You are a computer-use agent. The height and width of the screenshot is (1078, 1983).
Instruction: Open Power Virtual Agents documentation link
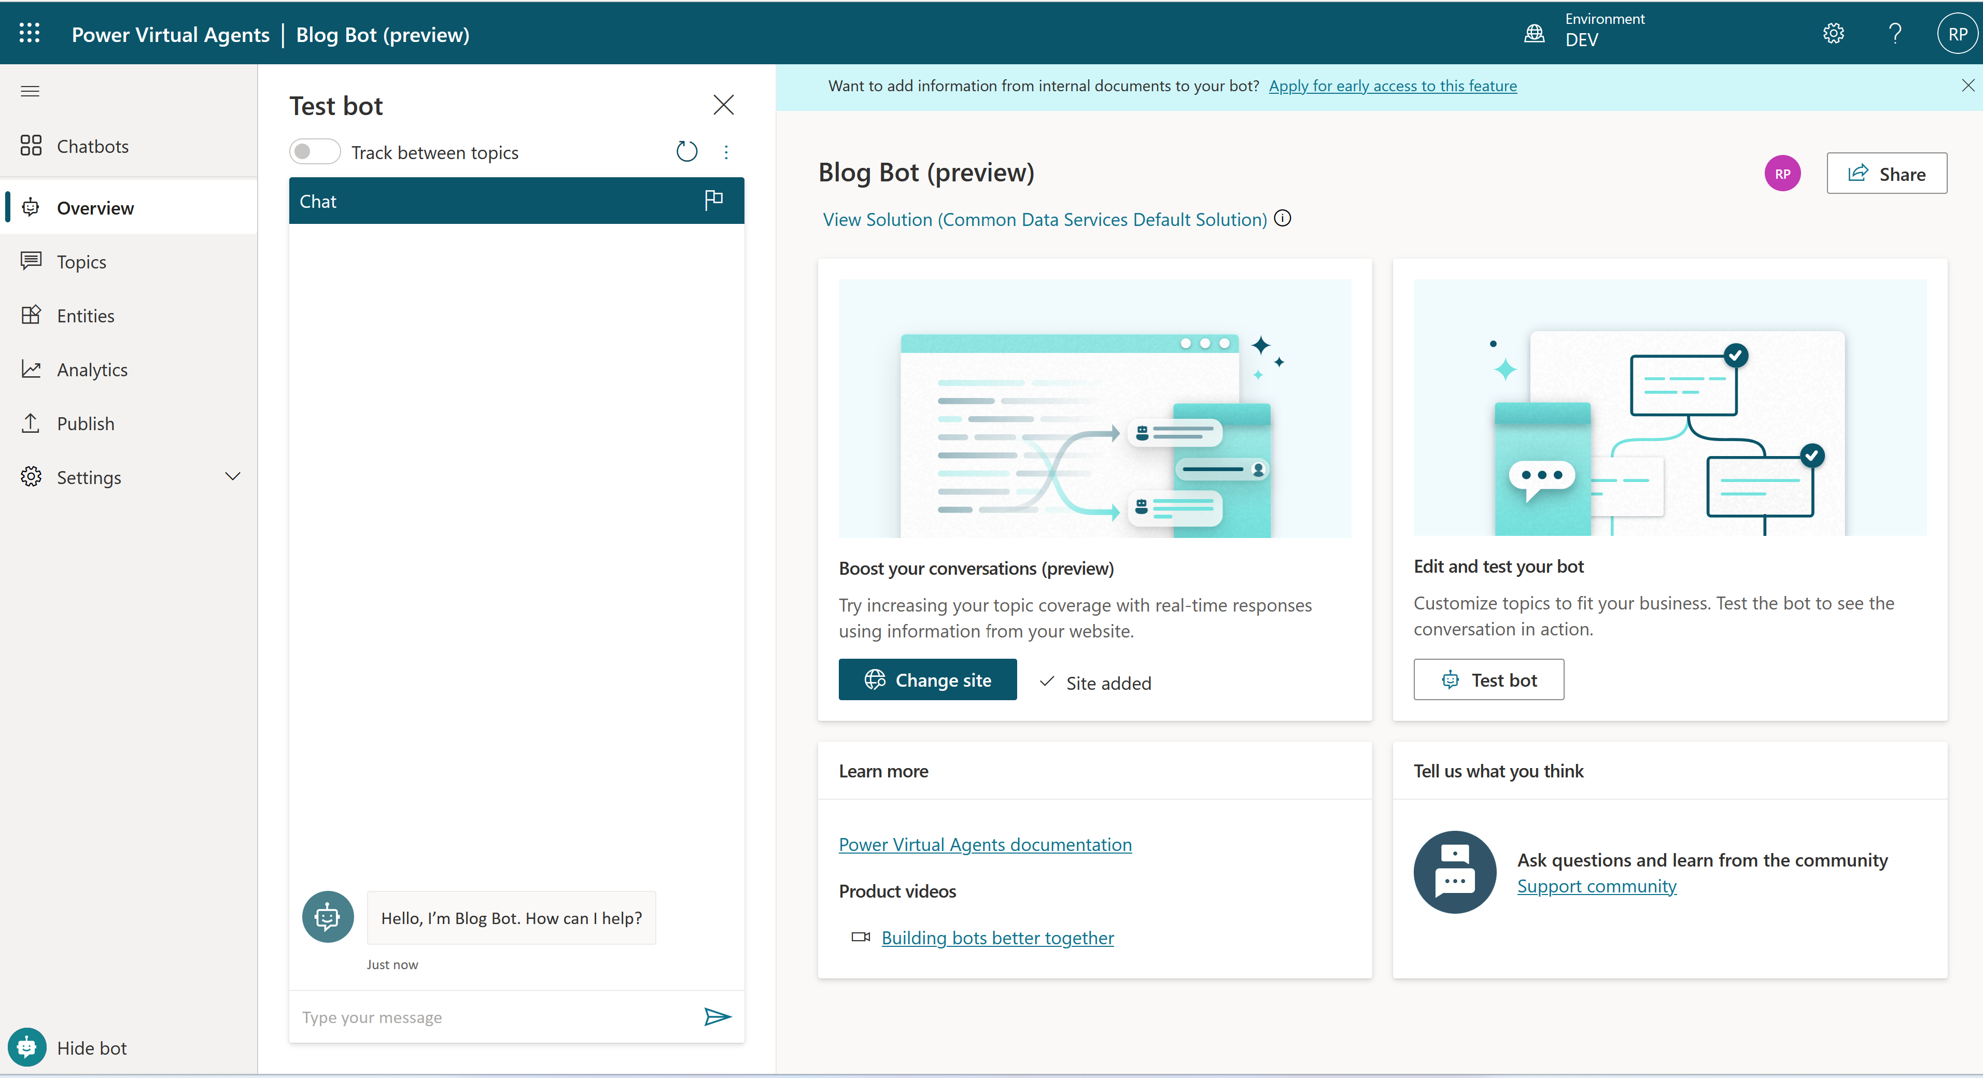(985, 844)
